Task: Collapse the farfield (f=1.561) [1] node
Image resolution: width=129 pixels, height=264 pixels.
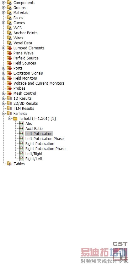Action: [x=10, y=119]
